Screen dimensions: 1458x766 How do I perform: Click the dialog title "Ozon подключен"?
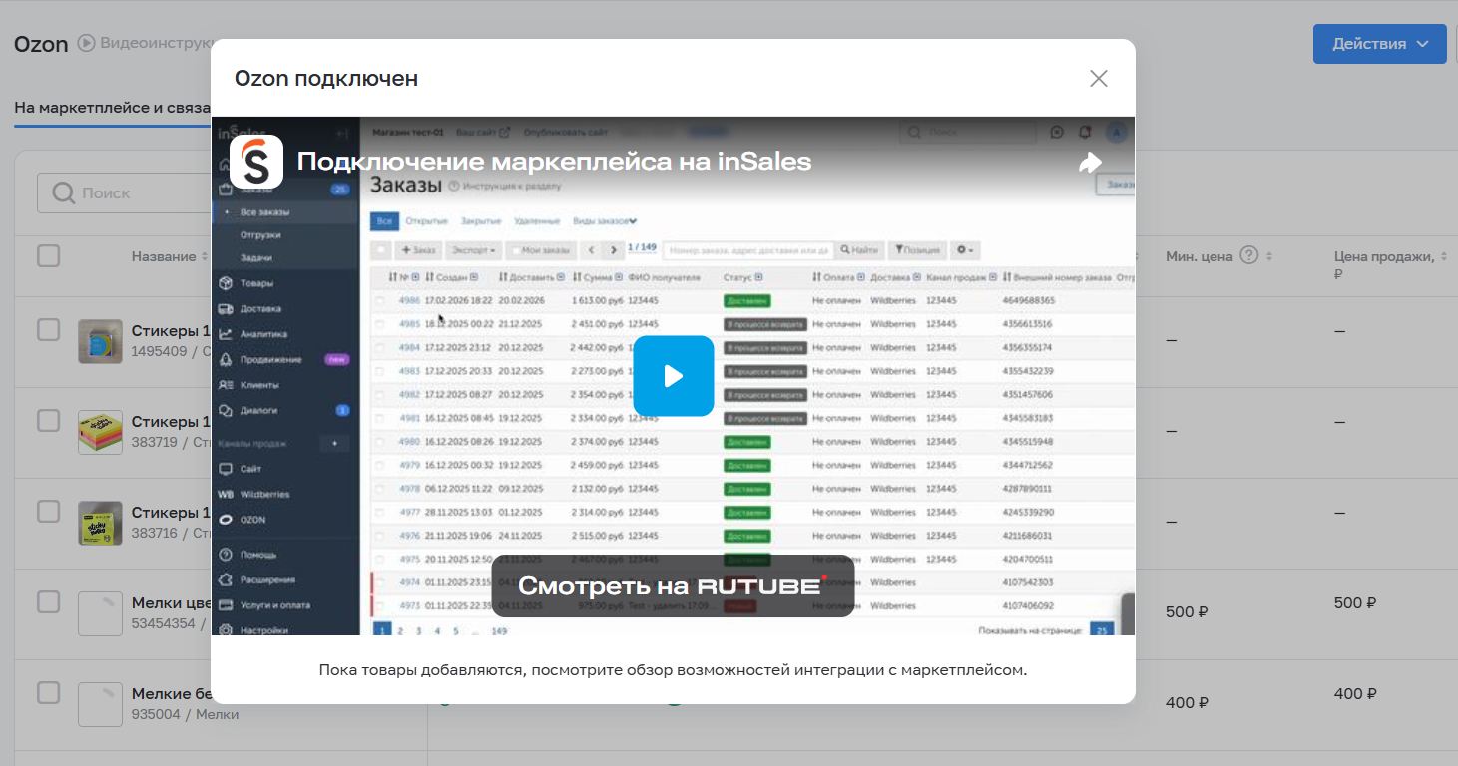[x=326, y=78]
